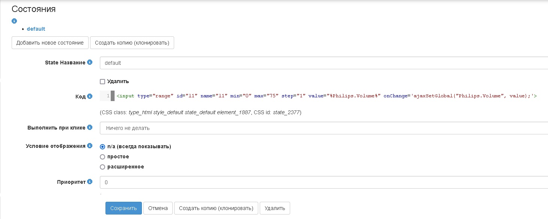Click the info icon beside Условие отображения
The width and height of the screenshot is (548, 219).
coord(90,146)
